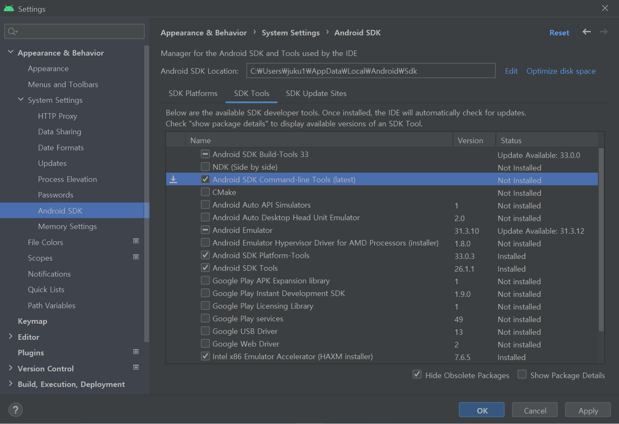This screenshot has width=619, height=424.
Task: Open Quick Lists settings
Action: tap(46, 290)
